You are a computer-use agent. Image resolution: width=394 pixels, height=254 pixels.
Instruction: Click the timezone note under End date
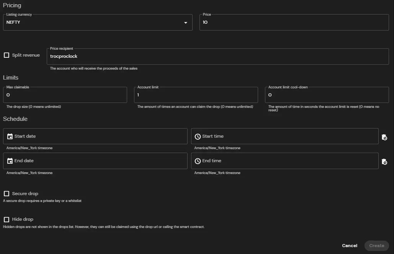tap(29, 173)
